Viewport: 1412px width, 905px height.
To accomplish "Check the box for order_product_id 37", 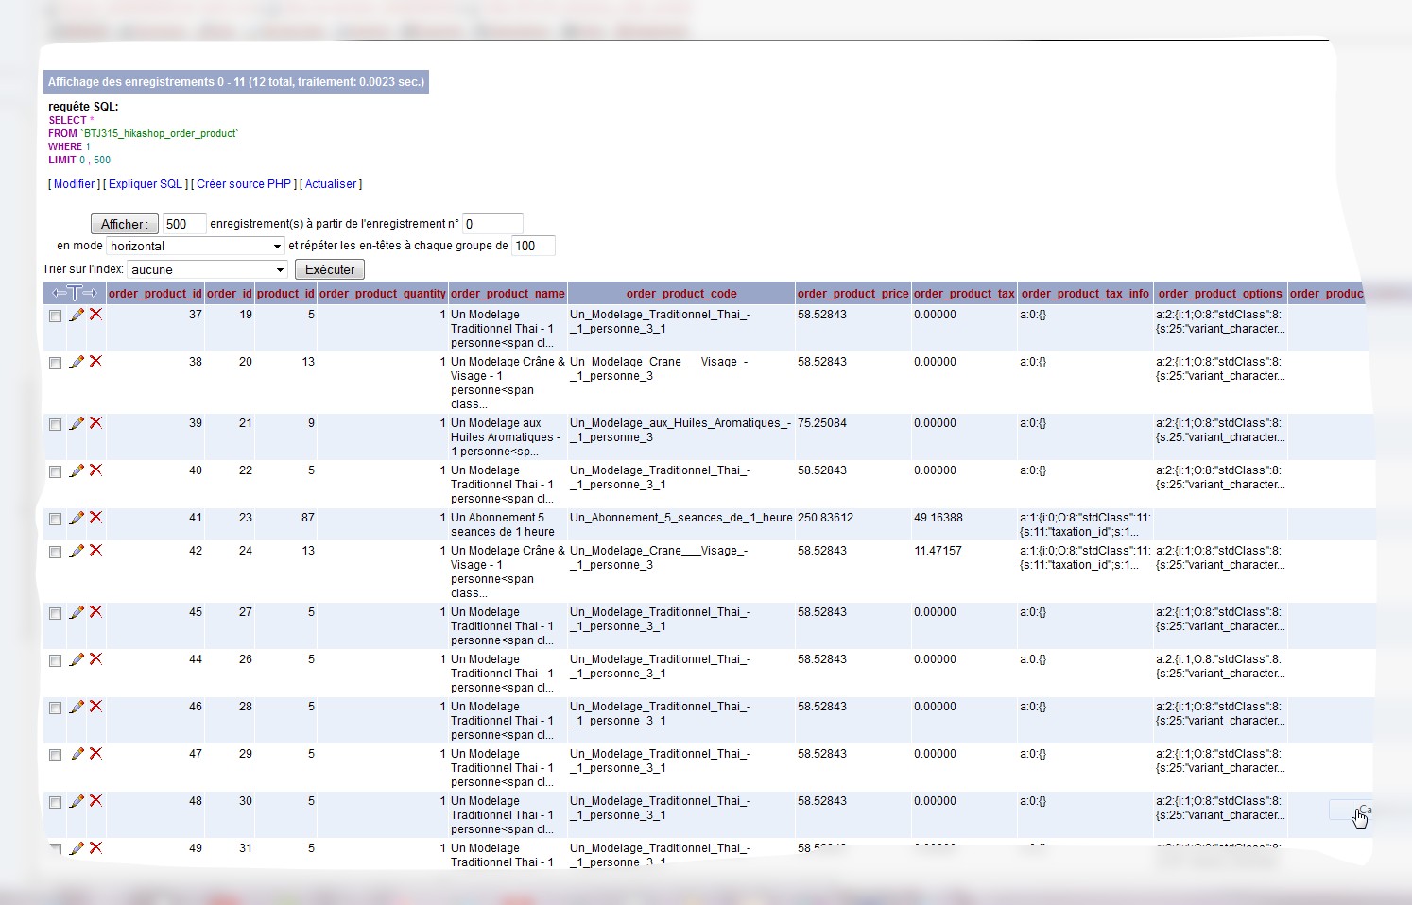I will coord(55,316).
